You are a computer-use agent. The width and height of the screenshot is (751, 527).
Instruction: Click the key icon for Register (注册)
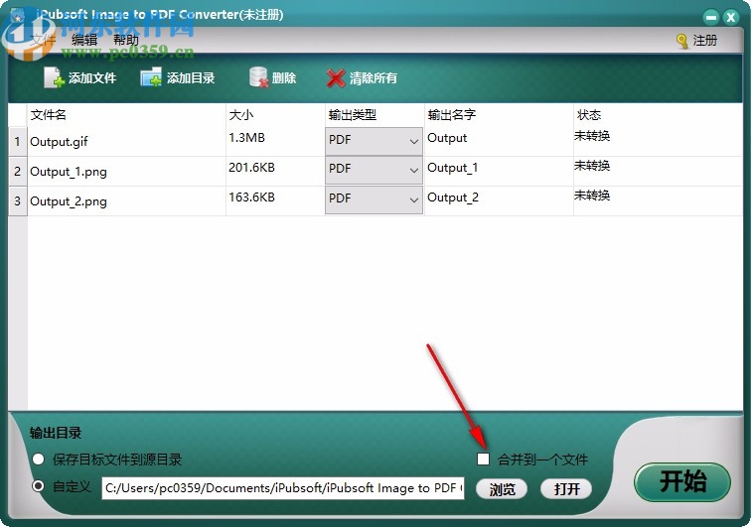[x=682, y=41]
